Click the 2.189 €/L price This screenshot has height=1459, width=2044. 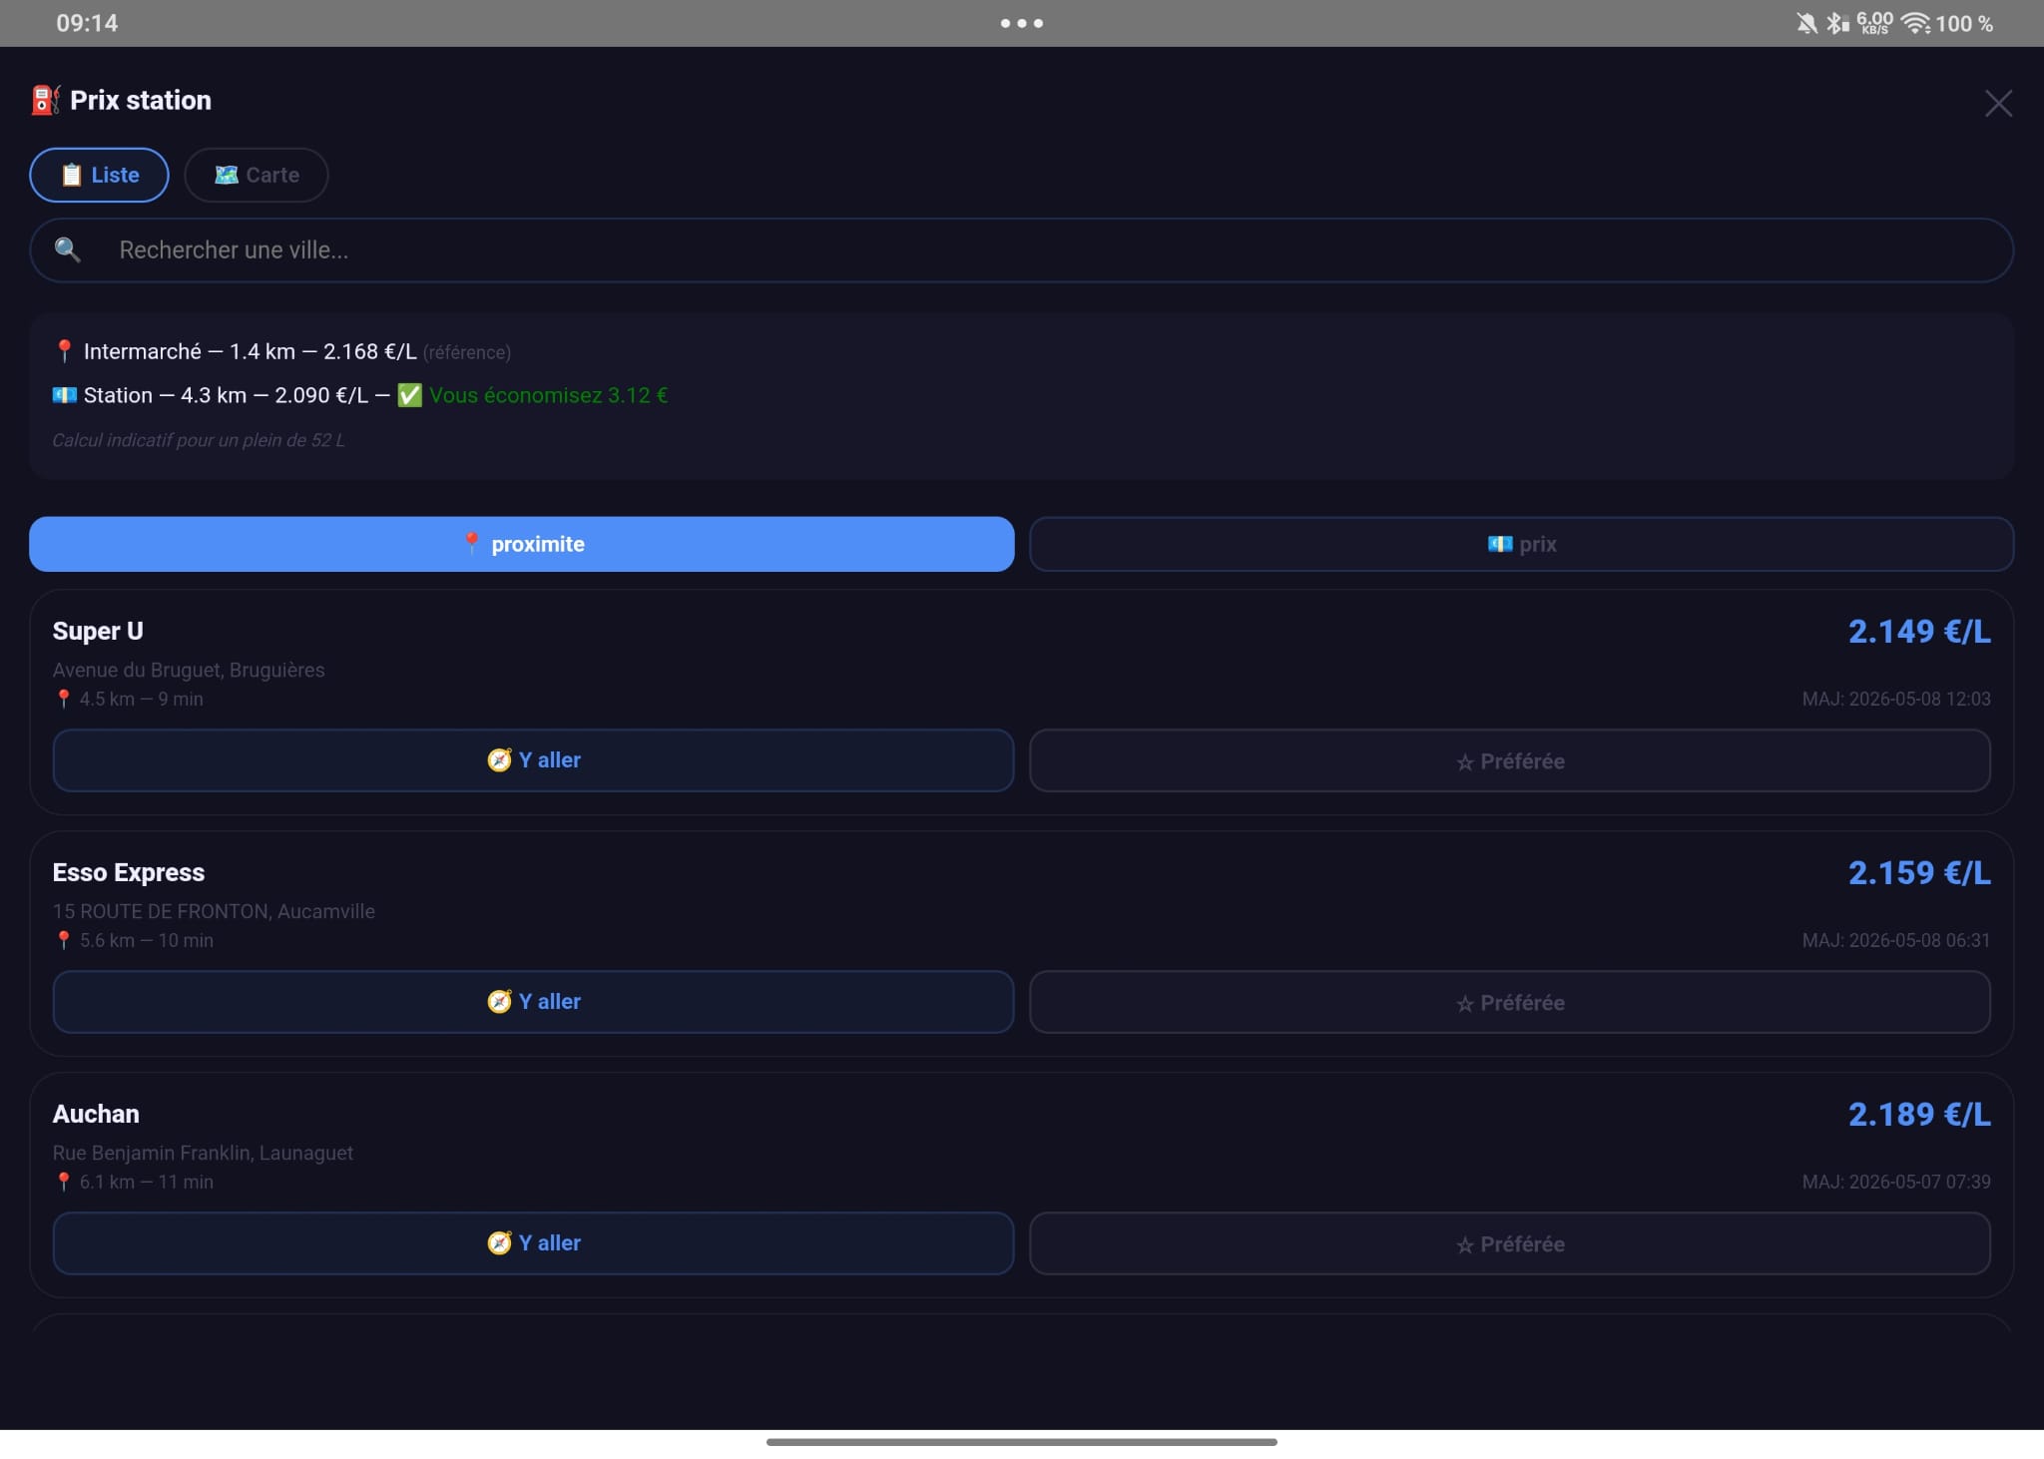[x=1919, y=1114]
